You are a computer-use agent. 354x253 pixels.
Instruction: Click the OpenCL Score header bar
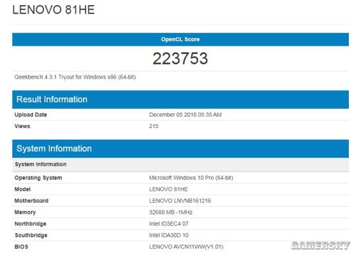click(180, 39)
